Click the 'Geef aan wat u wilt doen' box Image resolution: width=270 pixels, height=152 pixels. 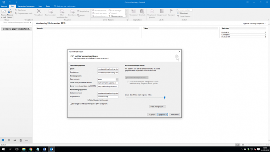click(x=65, y=7)
